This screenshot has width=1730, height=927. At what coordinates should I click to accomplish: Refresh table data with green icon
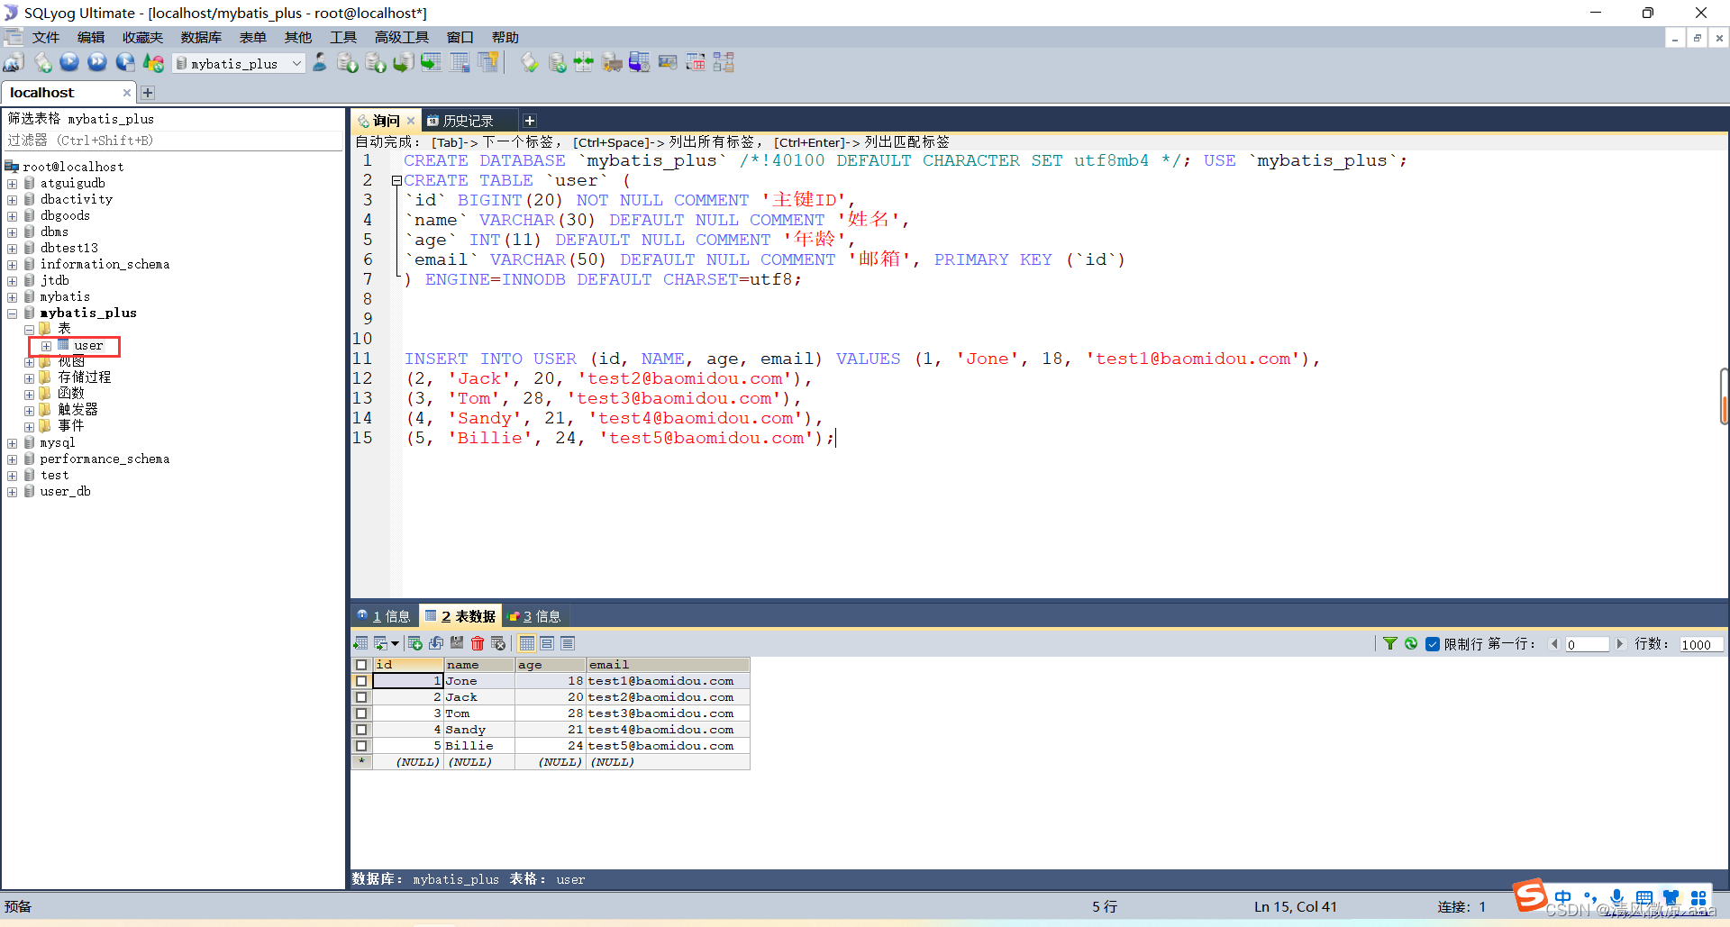tap(1411, 643)
